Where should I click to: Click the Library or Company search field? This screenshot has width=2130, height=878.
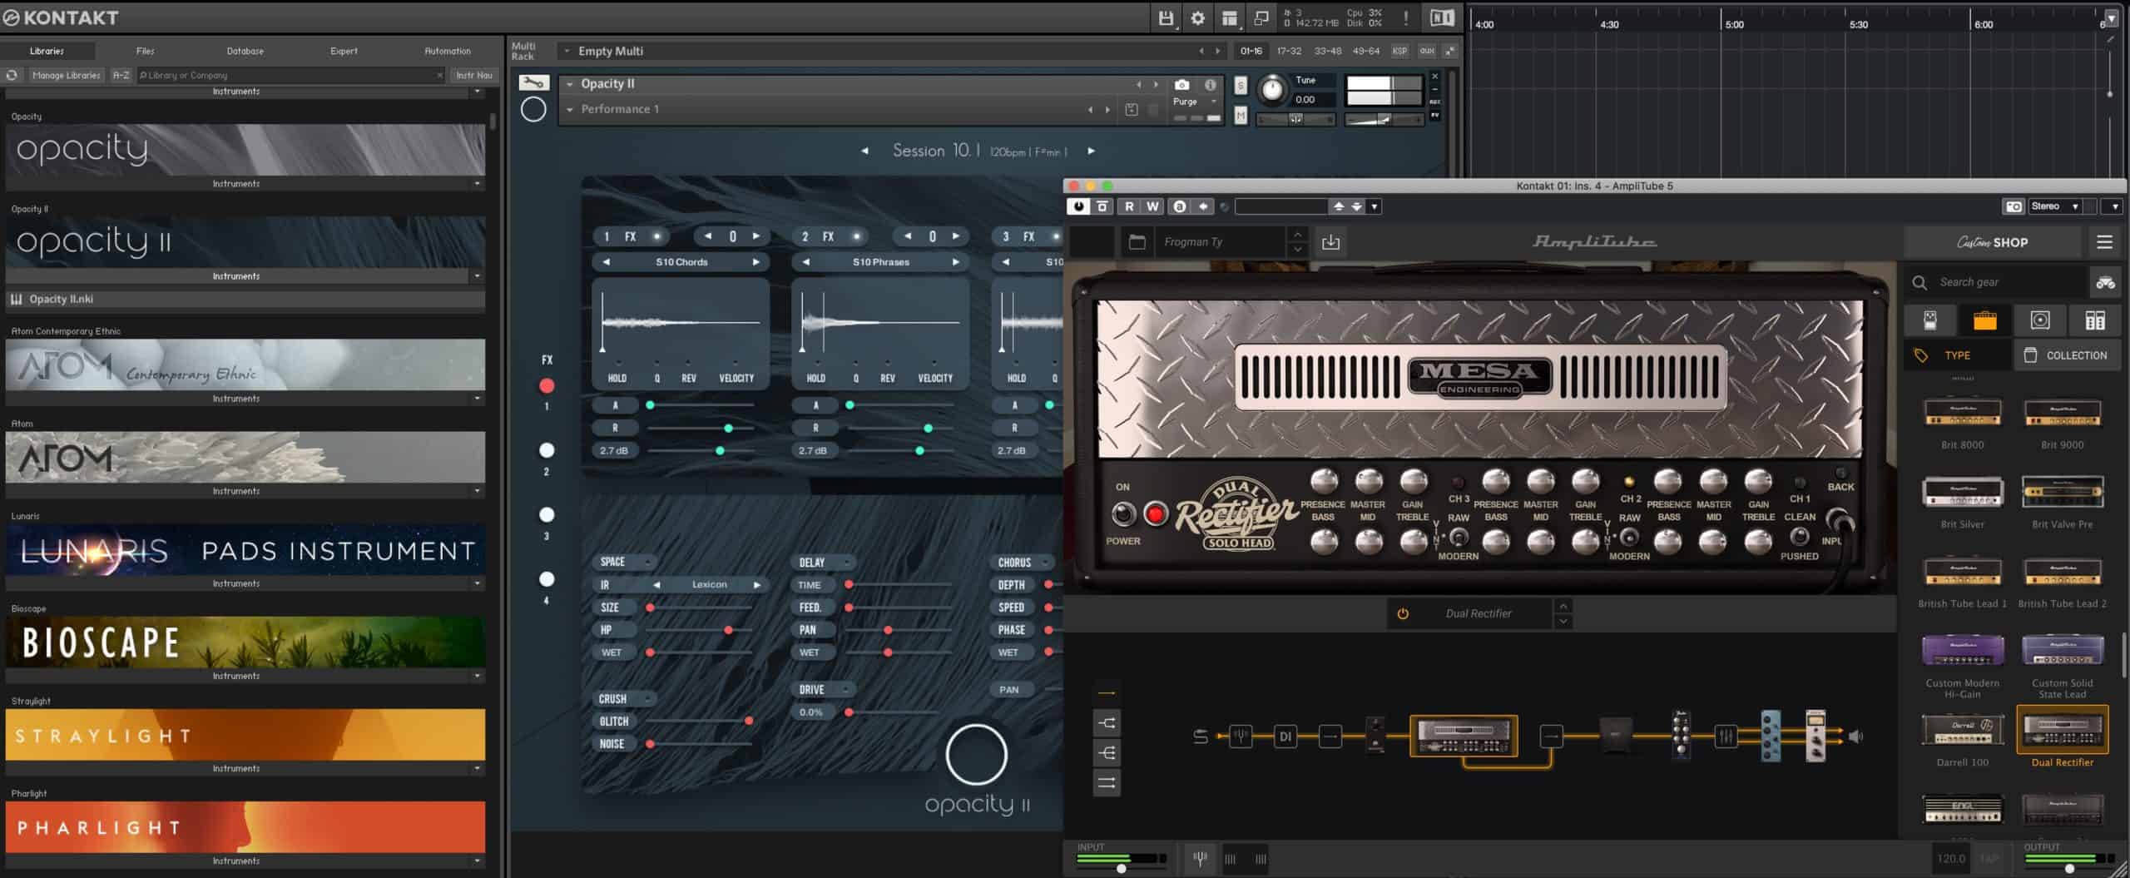[x=291, y=75]
